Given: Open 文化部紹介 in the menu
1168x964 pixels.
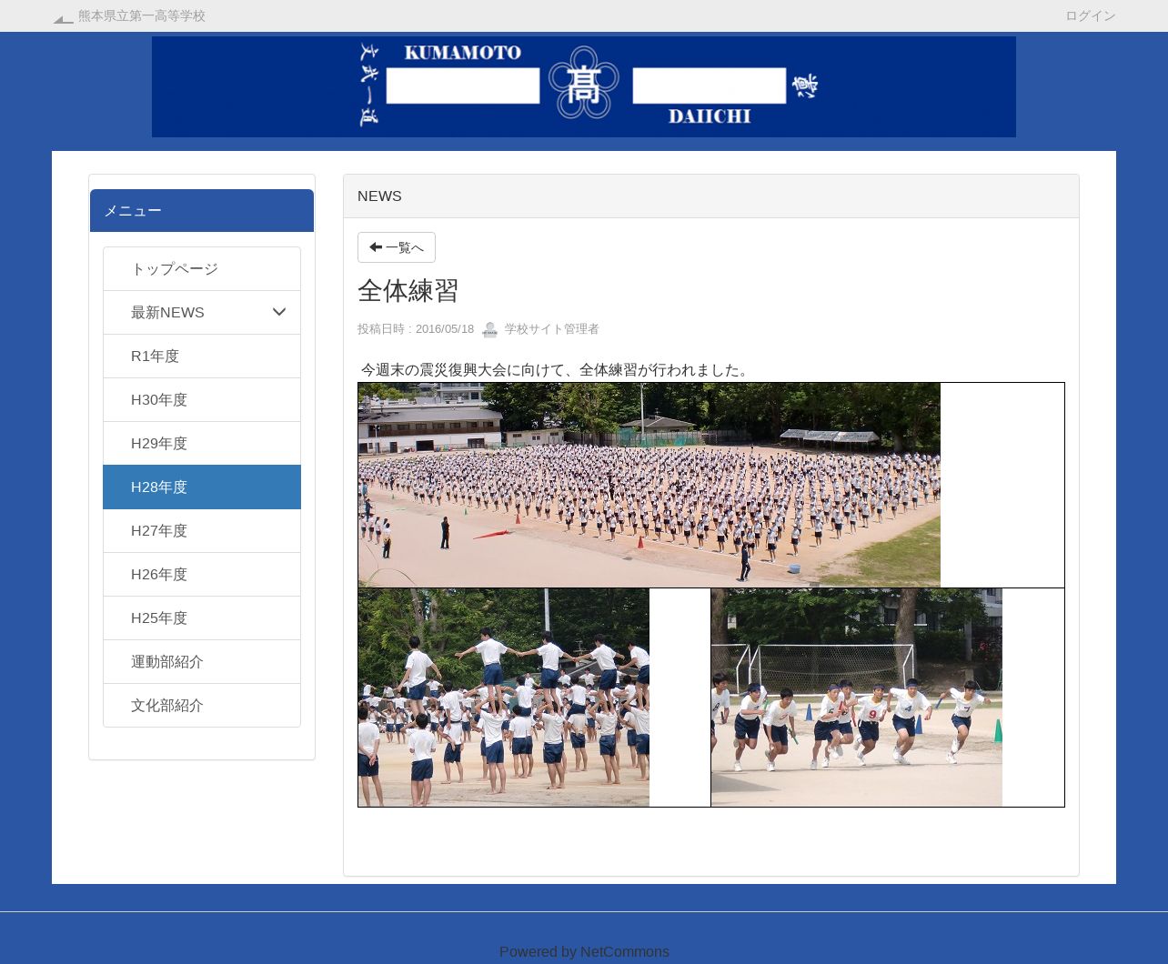Looking at the screenshot, I should [202, 706].
